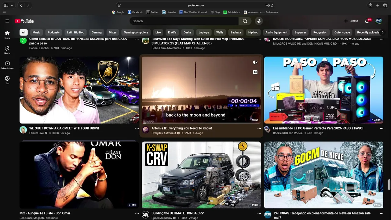Open the Don Omar mix thumbnail
This screenshot has height=220, width=391.
pyautogui.click(x=79, y=175)
